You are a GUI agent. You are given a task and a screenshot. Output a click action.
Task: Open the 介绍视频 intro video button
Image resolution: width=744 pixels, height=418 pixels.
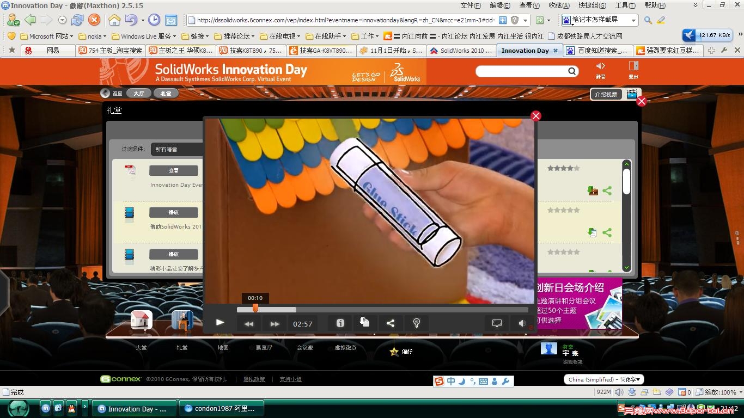pos(606,94)
